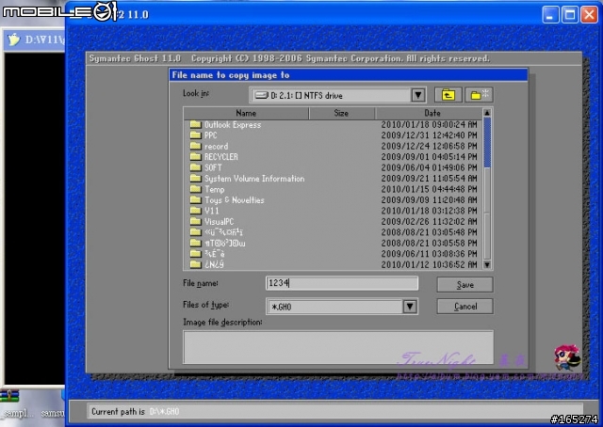Screen dimensions: 603x427
Task: Click the Cancel button
Action: 464,307
